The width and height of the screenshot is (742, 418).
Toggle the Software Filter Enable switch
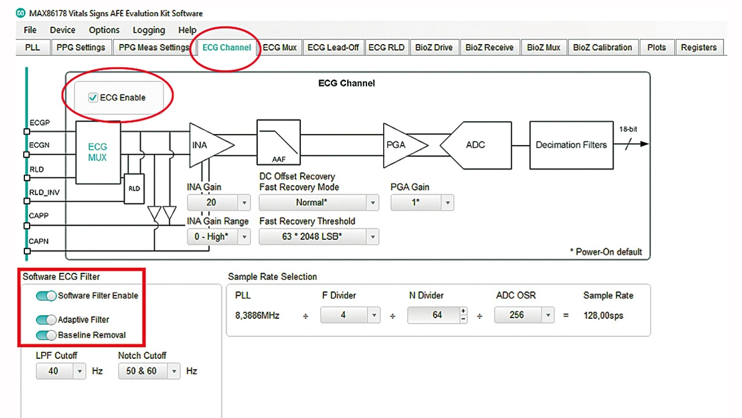coord(46,296)
